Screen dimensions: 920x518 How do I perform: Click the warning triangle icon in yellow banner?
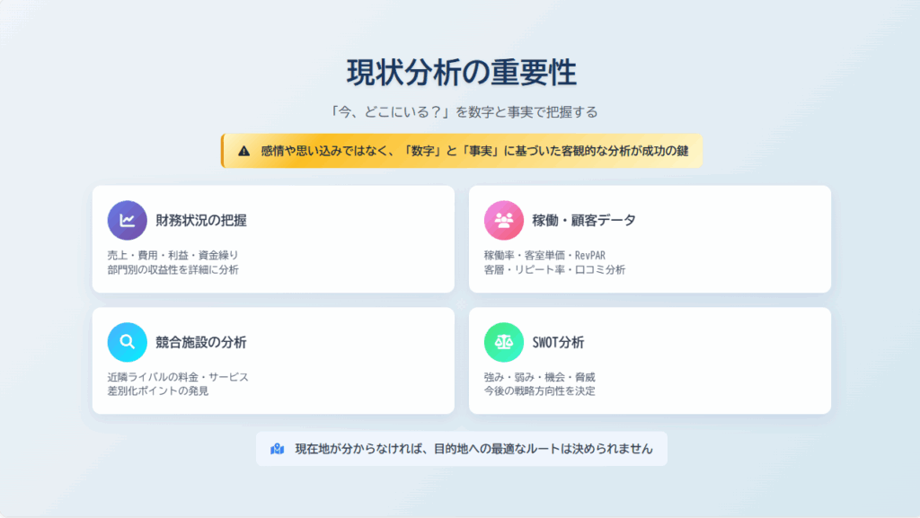[x=244, y=151]
